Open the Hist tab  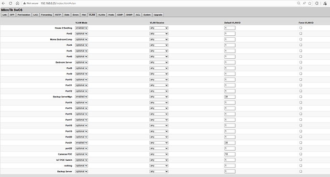pos(84,15)
